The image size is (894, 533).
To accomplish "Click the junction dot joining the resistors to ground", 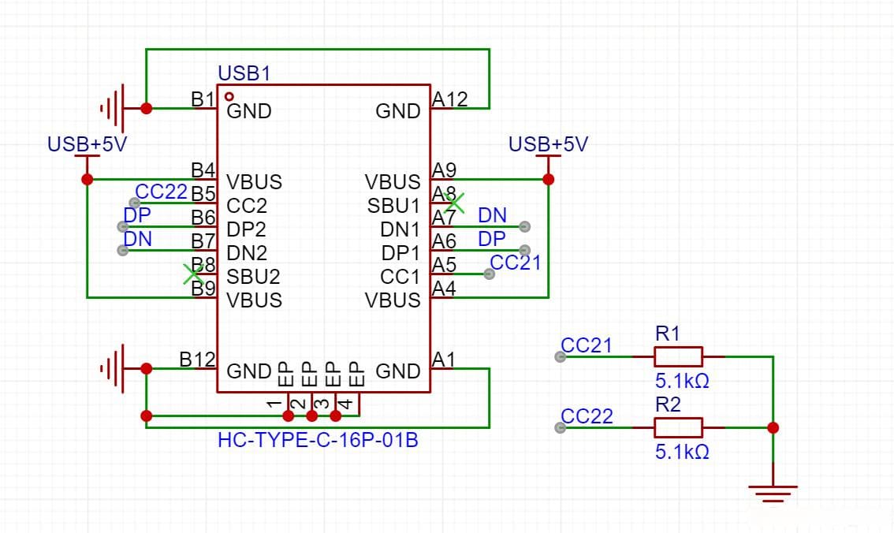I will (x=773, y=427).
